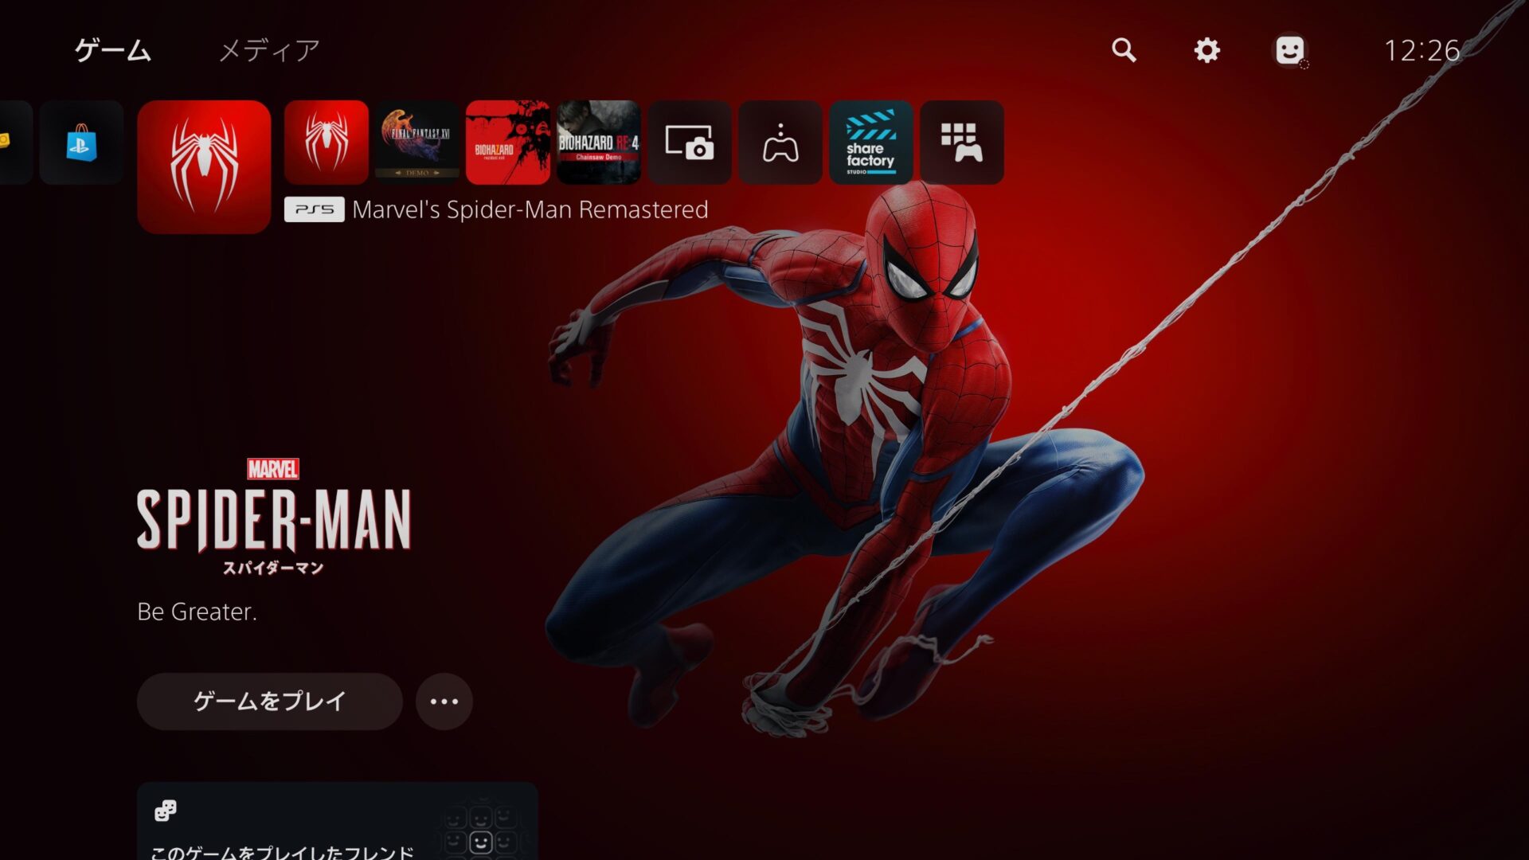Screen dimensions: 1529x860
Task: Open the search magnifier icon
Action: click(1124, 50)
